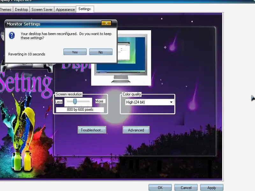Screen dimensions: 255x191
Task: Open the Desktop tab
Action: pyautogui.click(x=21, y=10)
